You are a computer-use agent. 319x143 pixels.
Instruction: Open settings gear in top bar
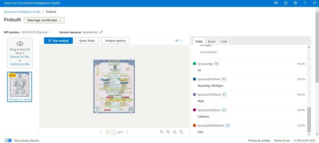tap(295, 3)
